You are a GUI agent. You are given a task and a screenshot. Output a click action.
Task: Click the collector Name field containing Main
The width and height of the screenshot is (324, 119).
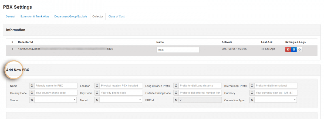(x=178, y=50)
